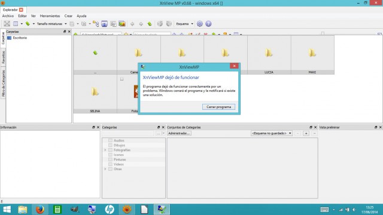This screenshot has height=215, width=383.
Task: Select the LUCIA folder thumbnail
Action: coord(269,55)
